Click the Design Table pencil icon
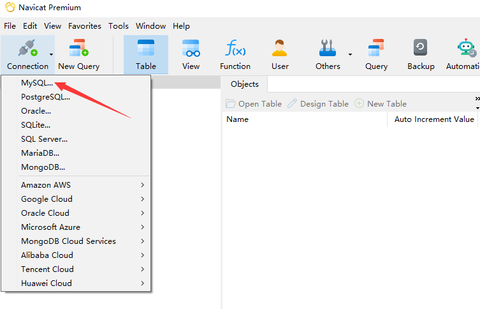 [x=292, y=103]
